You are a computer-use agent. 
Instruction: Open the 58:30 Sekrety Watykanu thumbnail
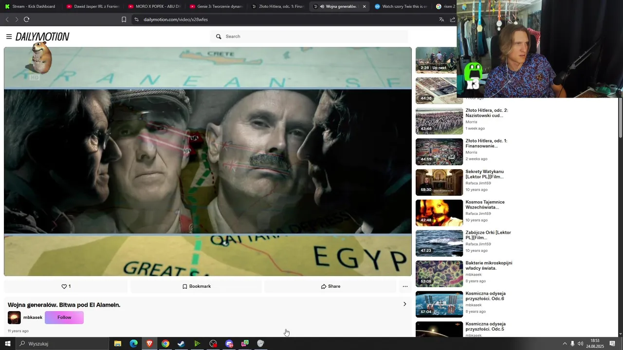pos(439,182)
